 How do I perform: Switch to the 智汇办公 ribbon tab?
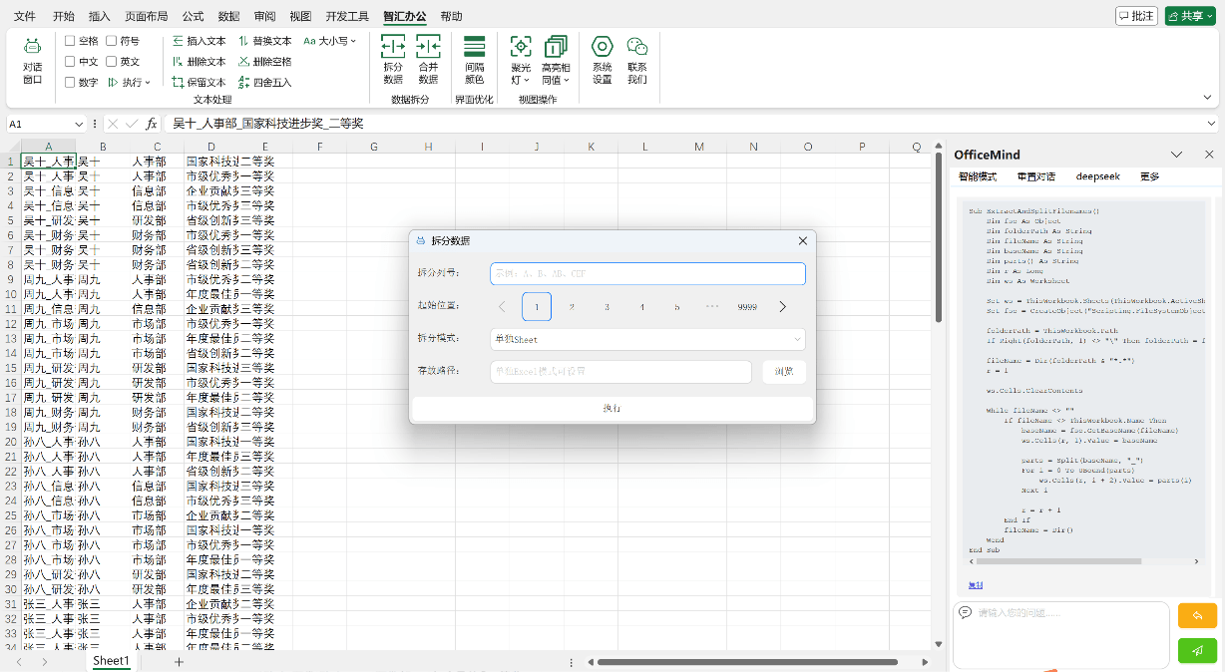403,15
